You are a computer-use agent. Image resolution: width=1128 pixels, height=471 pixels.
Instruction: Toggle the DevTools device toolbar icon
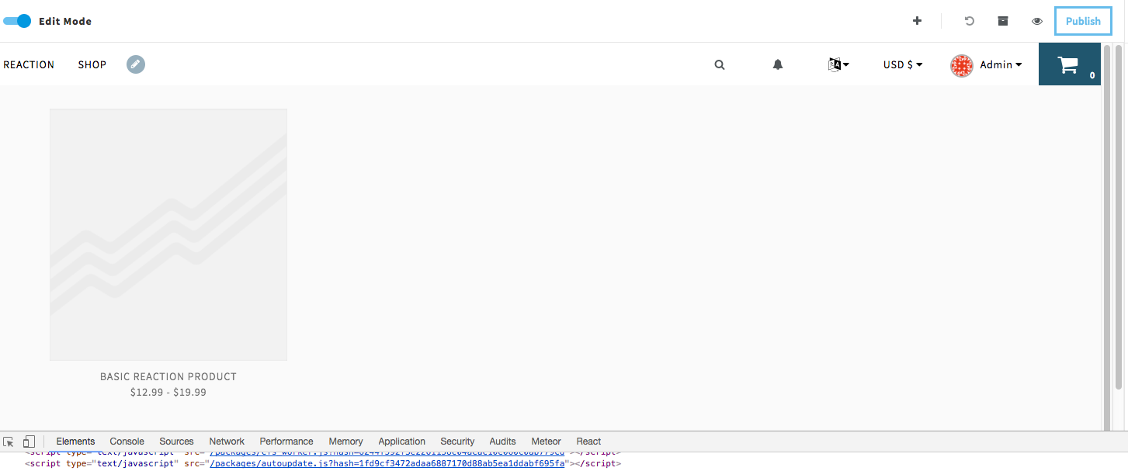[x=29, y=442]
